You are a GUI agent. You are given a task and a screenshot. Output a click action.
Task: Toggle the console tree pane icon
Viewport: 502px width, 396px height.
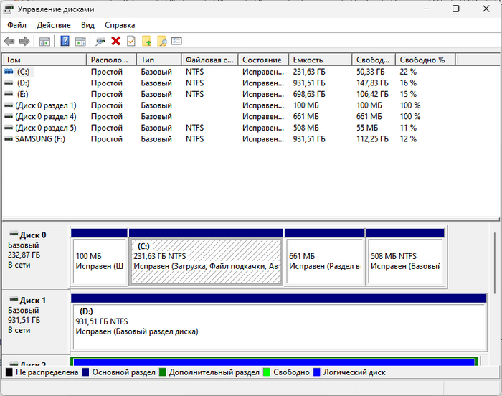[x=44, y=42]
